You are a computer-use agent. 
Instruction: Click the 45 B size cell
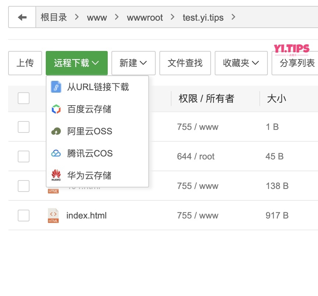(x=274, y=156)
